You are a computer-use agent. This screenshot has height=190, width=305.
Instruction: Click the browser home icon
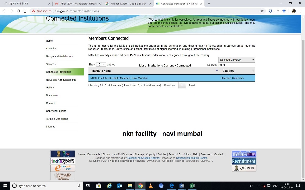coord(25,11)
